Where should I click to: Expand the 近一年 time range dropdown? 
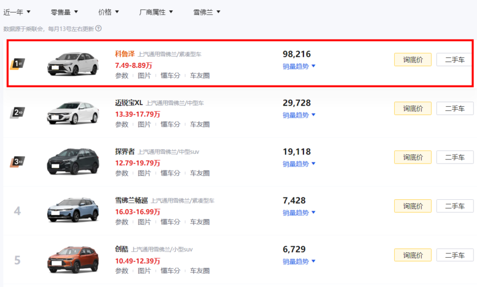(x=17, y=12)
